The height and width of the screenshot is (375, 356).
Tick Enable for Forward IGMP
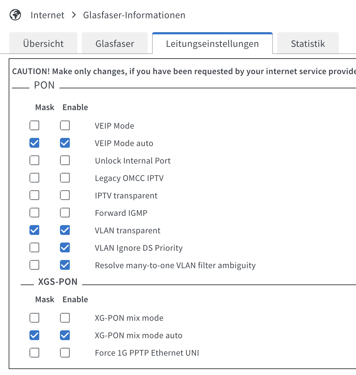(x=65, y=213)
